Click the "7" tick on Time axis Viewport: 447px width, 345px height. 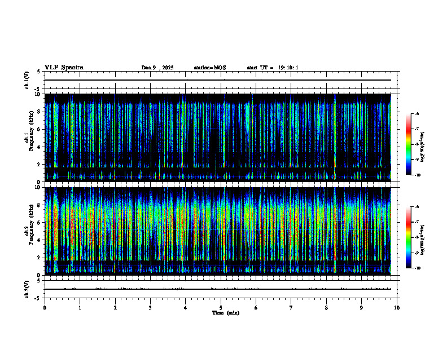click(x=291, y=308)
